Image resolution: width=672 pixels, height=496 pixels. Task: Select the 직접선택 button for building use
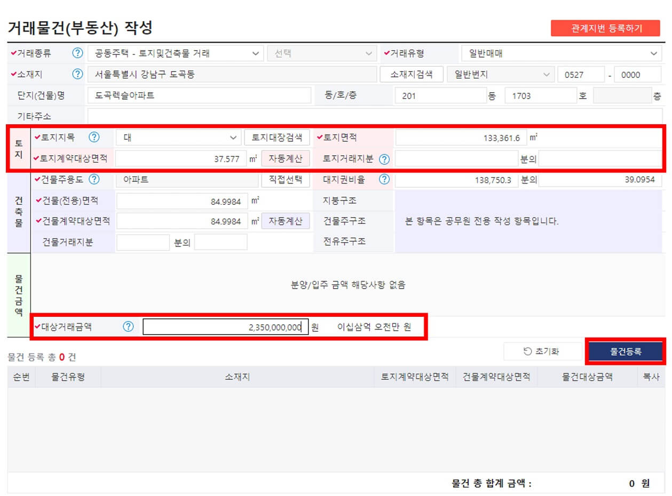tap(287, 180)
